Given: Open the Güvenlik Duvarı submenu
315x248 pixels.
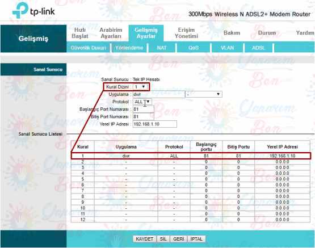Looking at the screenshot, I should (88, 48).
